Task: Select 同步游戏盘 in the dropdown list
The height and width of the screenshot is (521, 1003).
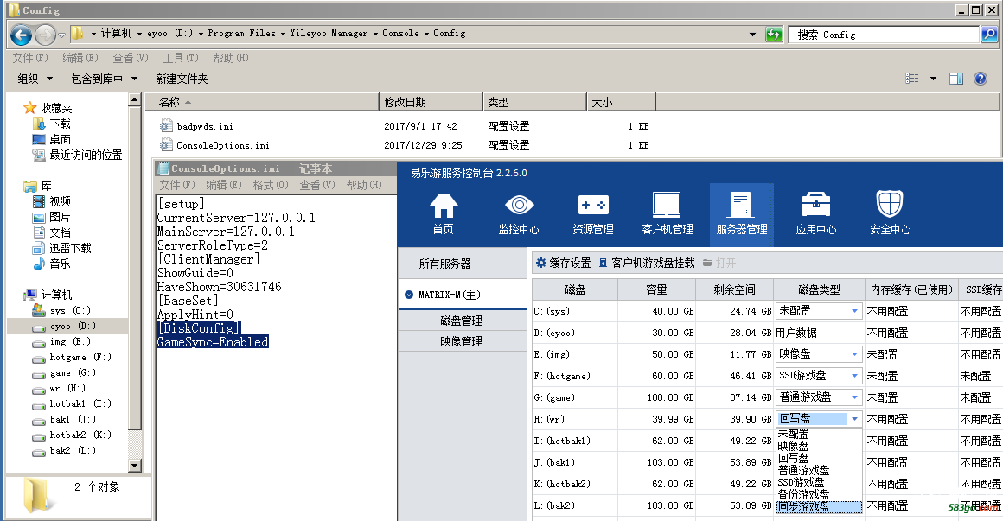Action: (x=804, y=507)
